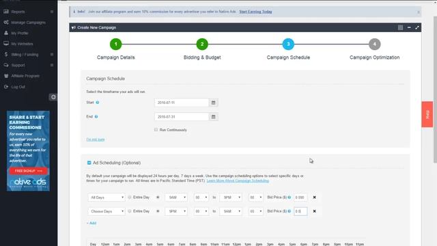Click the FREE SIGNUP banner button
Image resolution: width=437 pixels, height=246 pixels.
pyautogui.click(x=29, y=171)
